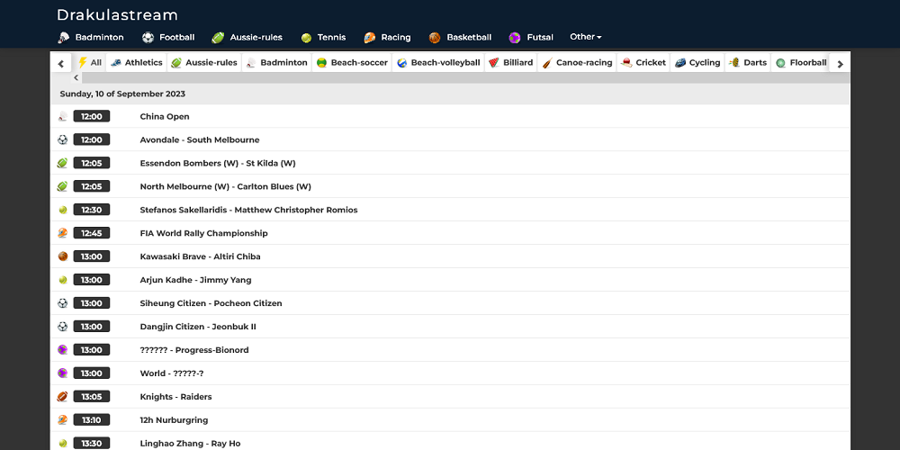Image resolution: width=900 pixels, height=450 pixels.
Task: Select the Floorball filter tab
Action: pos(801,63)
